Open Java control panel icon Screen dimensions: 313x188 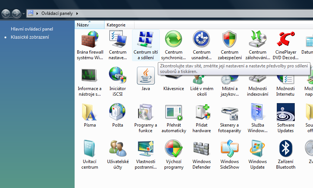coord(146,76)
